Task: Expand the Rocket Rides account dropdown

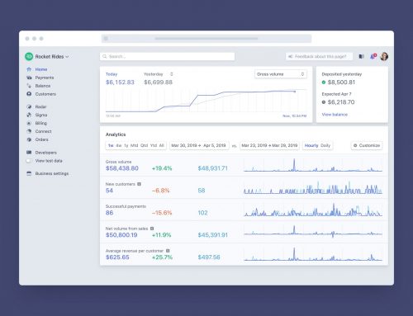Action: (67, 57)
